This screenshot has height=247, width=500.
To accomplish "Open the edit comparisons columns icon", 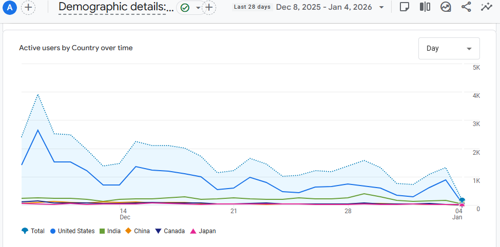I will (425, 7).
